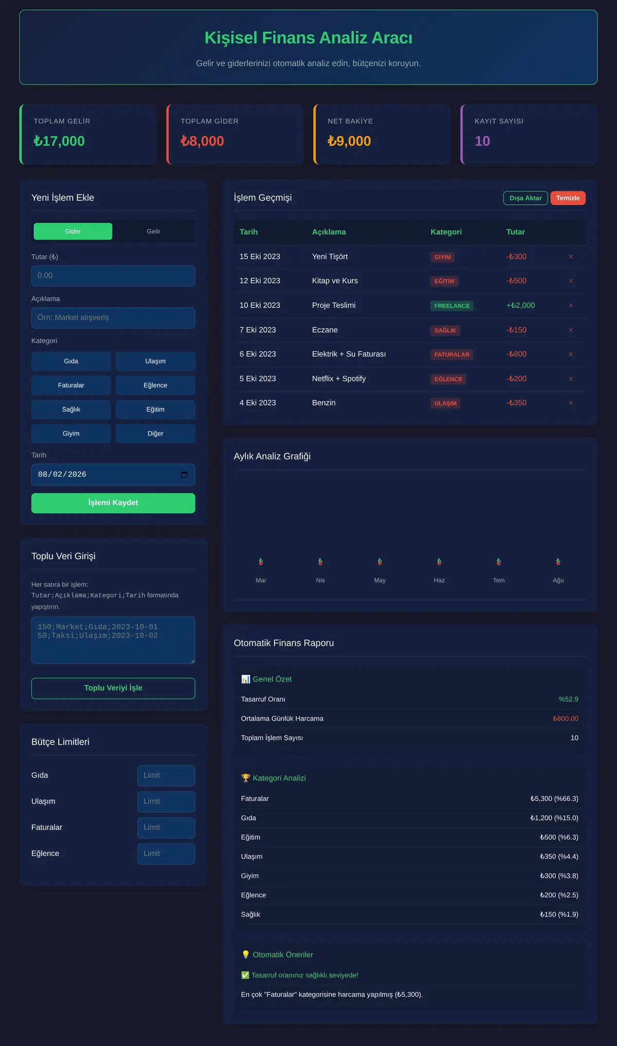Select the Net Bakiye ₺9,000 value
Viewport: 617px width, 1046px height.
(x=349, y=141)
